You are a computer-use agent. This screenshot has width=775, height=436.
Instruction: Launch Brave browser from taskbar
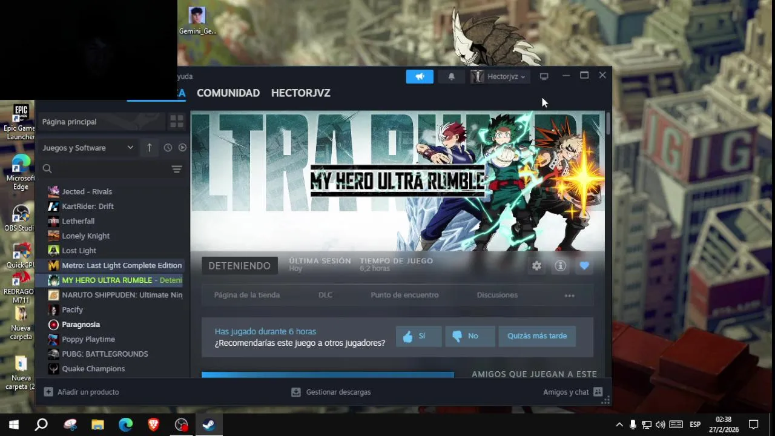tap(153, 425)
